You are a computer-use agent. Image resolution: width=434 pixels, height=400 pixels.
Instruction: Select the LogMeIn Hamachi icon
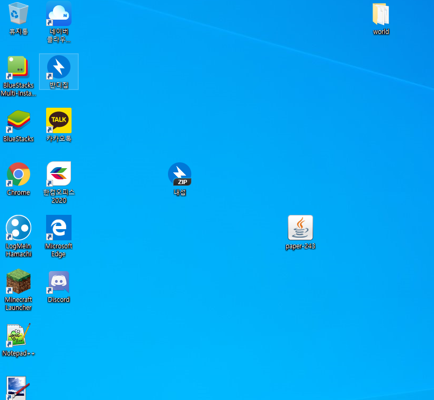18,228
